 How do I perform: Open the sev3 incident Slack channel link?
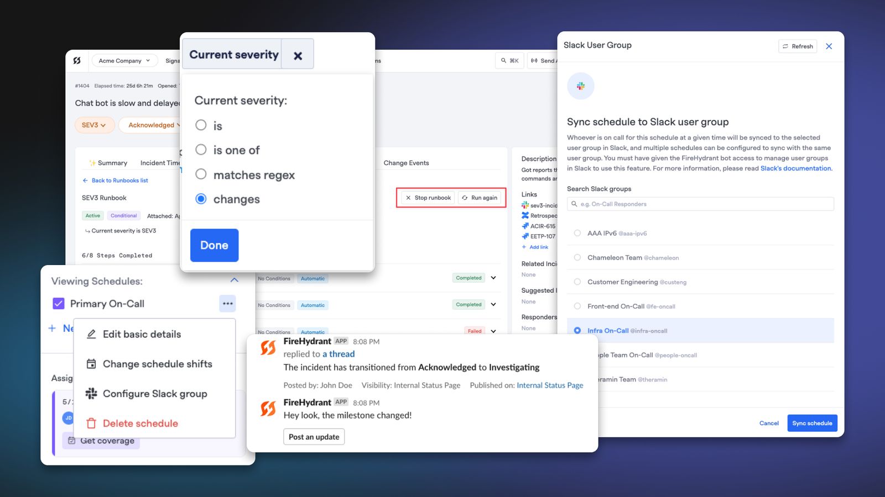tap(539, 205)
